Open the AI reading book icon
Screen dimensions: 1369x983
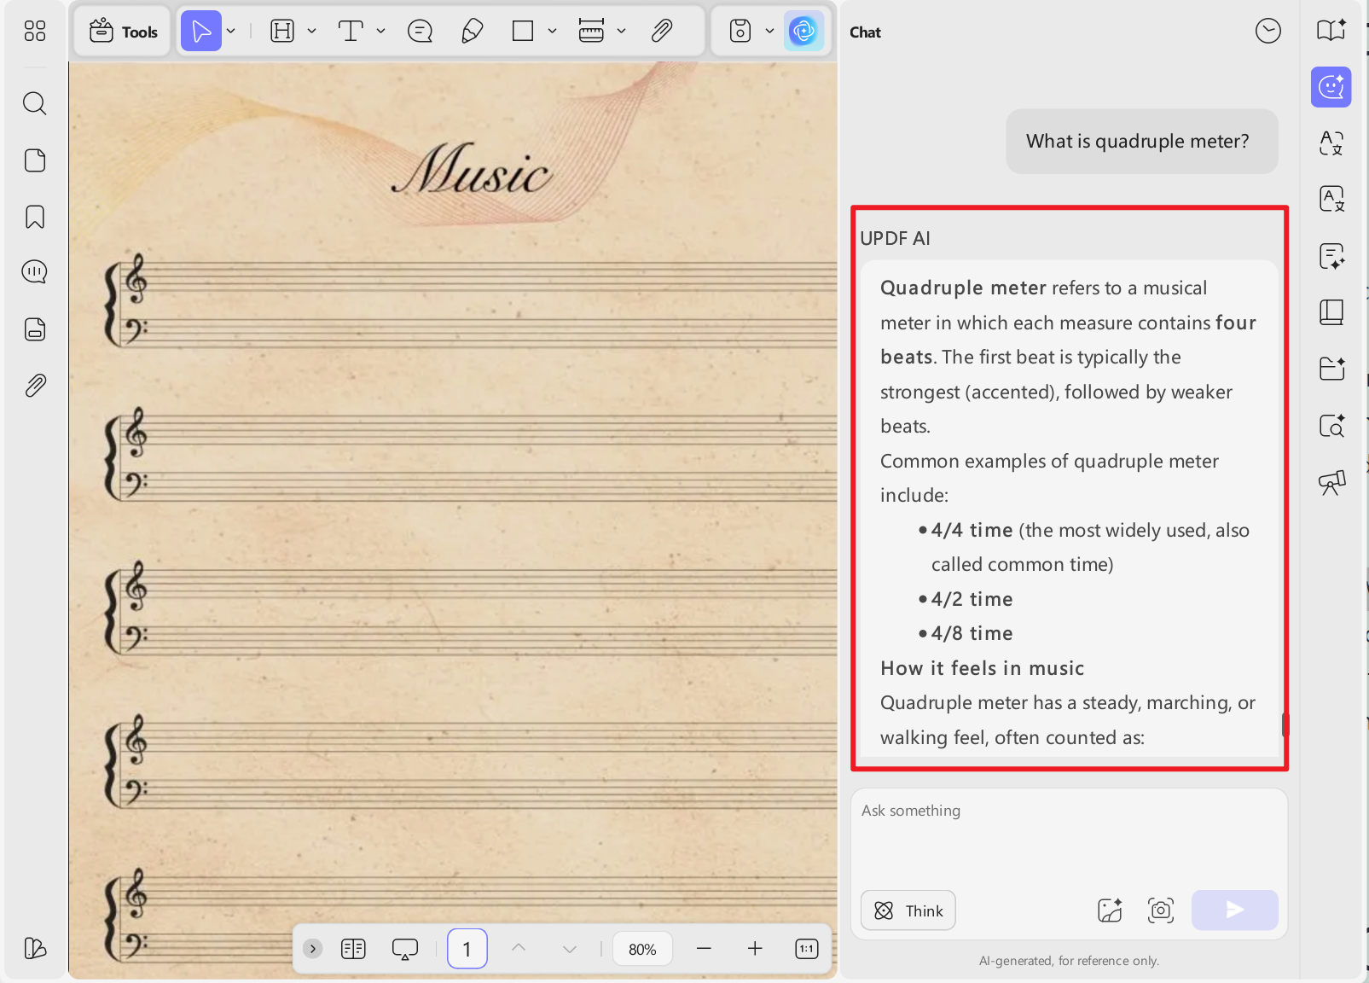tap(1331, 31)
